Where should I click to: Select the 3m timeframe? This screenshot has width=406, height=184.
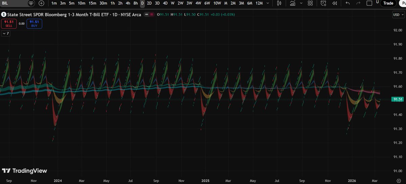click(x=63, y=3)
